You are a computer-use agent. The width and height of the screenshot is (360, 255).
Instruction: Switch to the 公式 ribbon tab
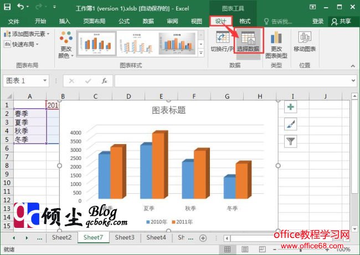tap(124, 22)
